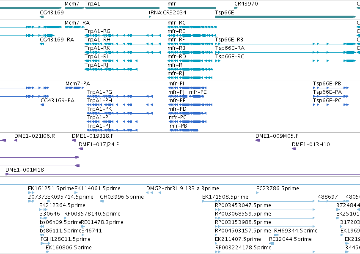360x254 pixels.
Task: Click transcript TrpA1-RK
Action: pyautogui.click(x=123, y=52)
